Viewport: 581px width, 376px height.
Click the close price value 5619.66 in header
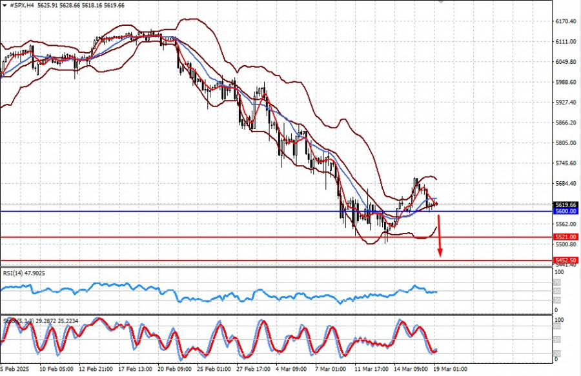point(114,6)
